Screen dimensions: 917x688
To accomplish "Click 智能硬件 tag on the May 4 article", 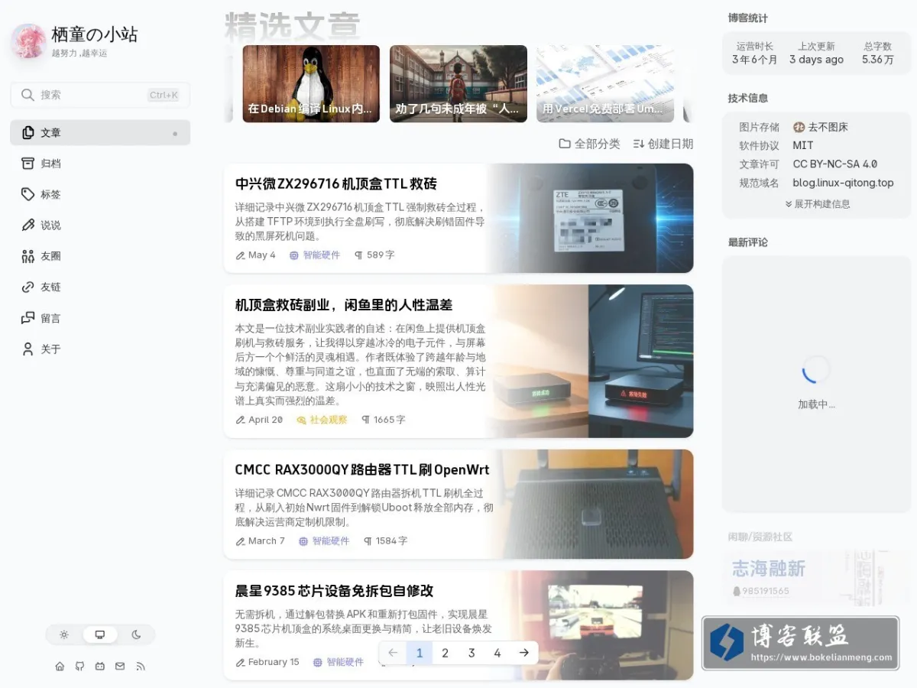I will [315, 255].
